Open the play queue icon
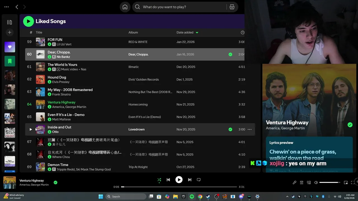 point(302,183)
